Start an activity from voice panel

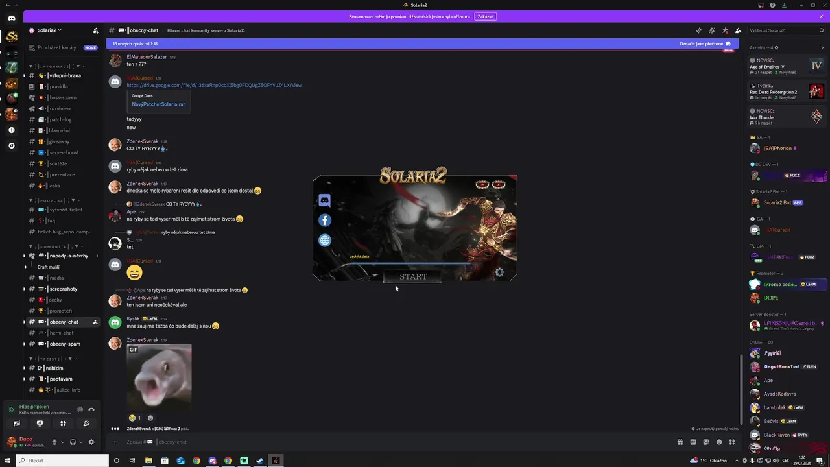tap(63, 424)
